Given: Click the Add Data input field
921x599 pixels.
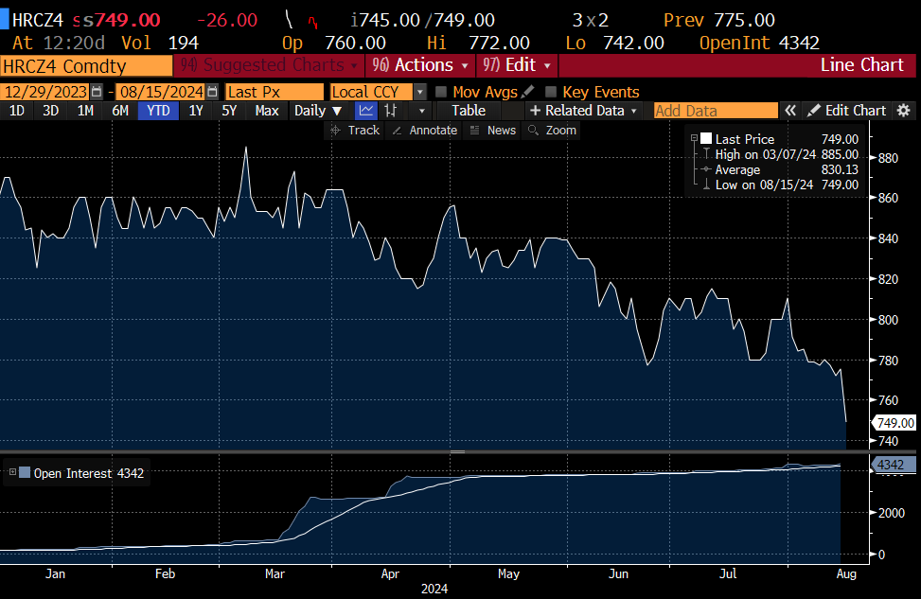Looking at the screenshot, I should (x=715, y=111).
